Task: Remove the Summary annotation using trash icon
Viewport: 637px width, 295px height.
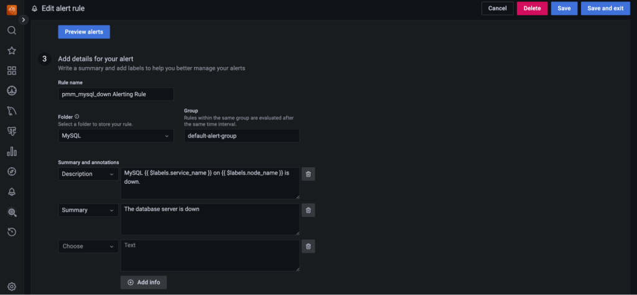Action: point(308,210)
